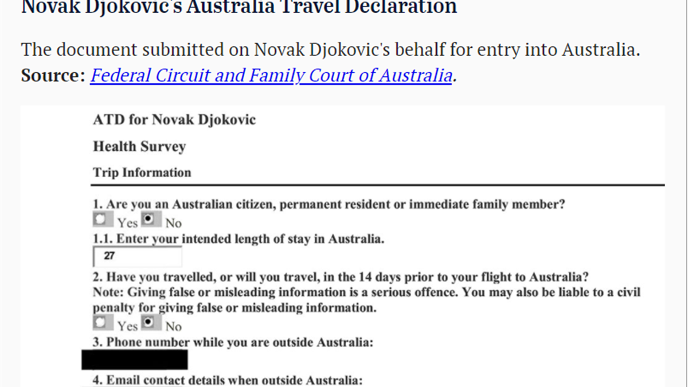Screen dimensions: 688x387
Task: Select No for Australian citizen question
Action: coord(147,220)
